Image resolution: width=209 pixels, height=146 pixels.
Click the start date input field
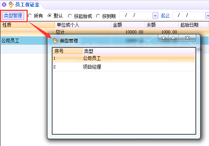(x=136, y=16)
